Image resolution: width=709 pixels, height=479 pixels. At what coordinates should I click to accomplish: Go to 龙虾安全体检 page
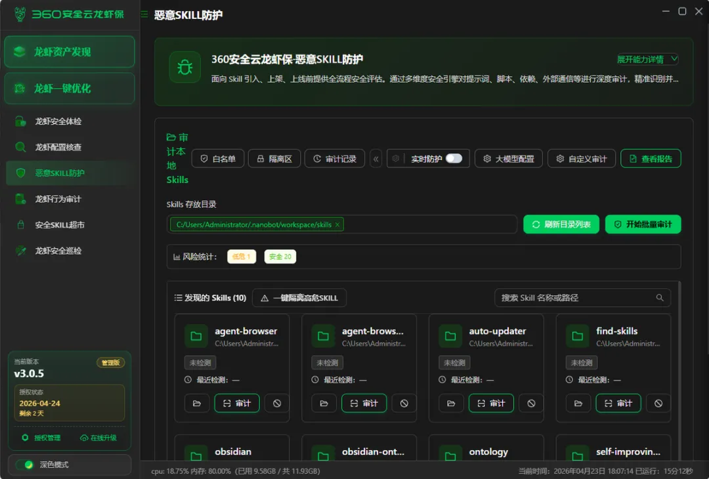[70, 121]
